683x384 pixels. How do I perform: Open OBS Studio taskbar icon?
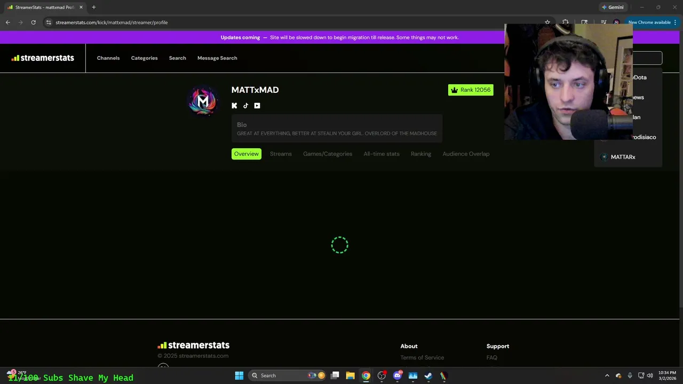(x=382, y=375)
